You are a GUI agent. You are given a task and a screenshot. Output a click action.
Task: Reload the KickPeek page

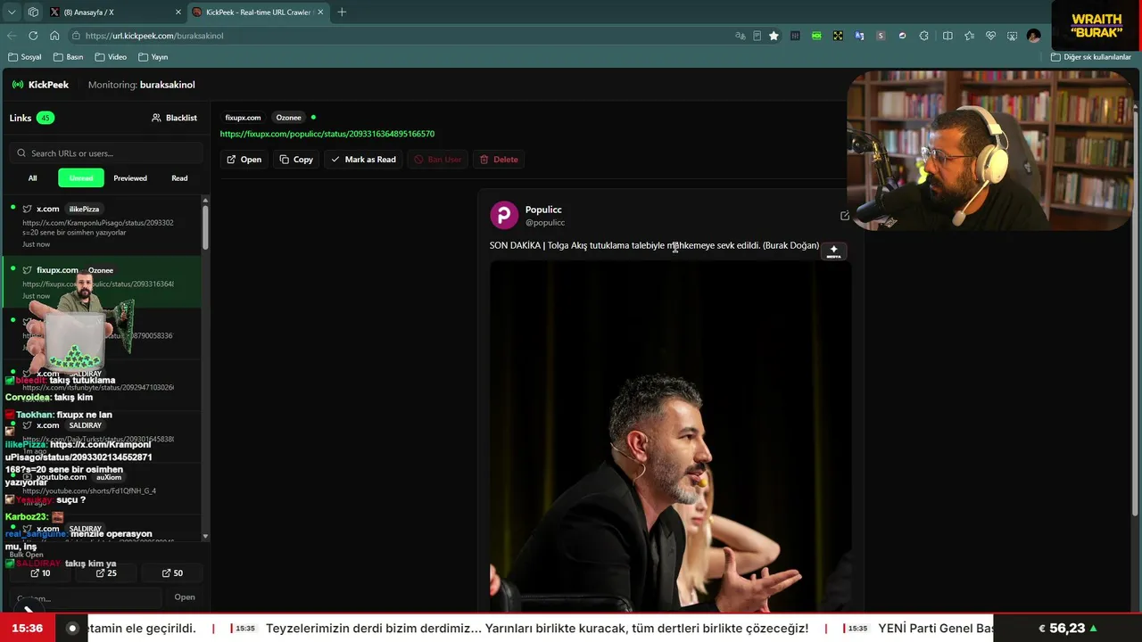point(33,36)
